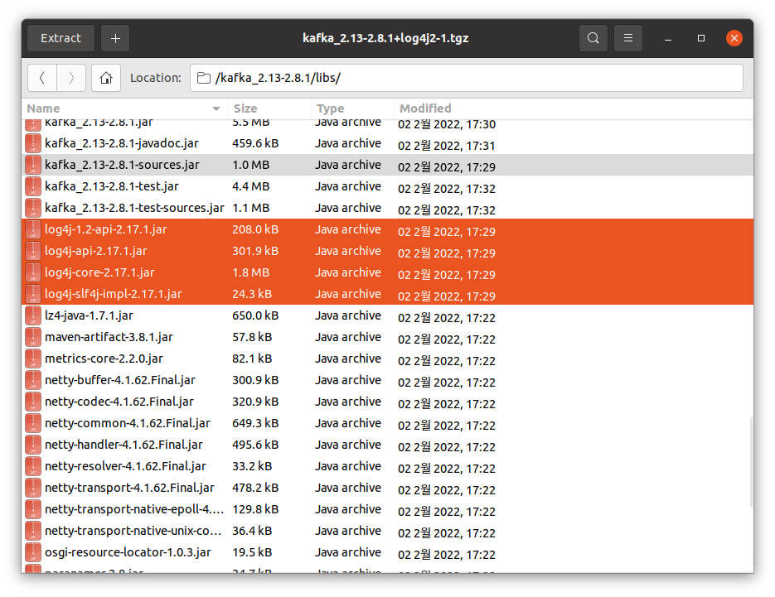Screen dimensions: 775x597
Task: Click the jar icon of metrics-core-2.2.0.jar
Action: (x=33, y=359)
